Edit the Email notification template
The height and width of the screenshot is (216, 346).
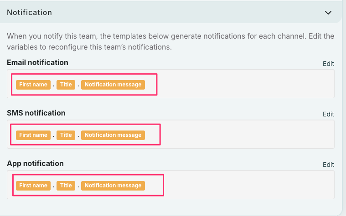328,64
